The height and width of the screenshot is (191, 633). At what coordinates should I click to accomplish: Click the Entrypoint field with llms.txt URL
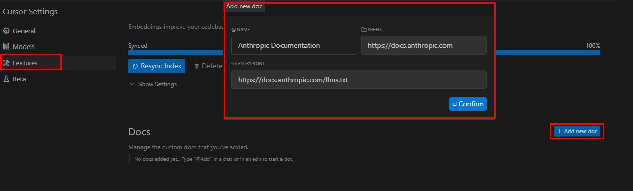pyautogui.click(x=359, y=80)
